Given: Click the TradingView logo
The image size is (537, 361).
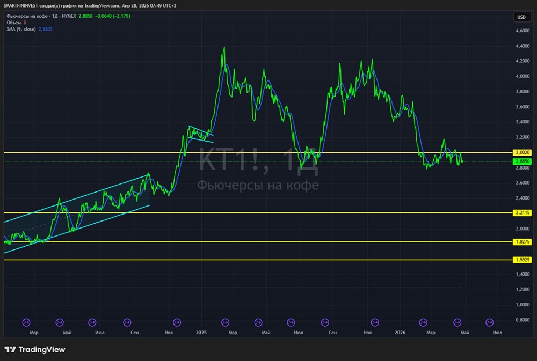Looking at the screenshot, I should [x=34, y=349].
